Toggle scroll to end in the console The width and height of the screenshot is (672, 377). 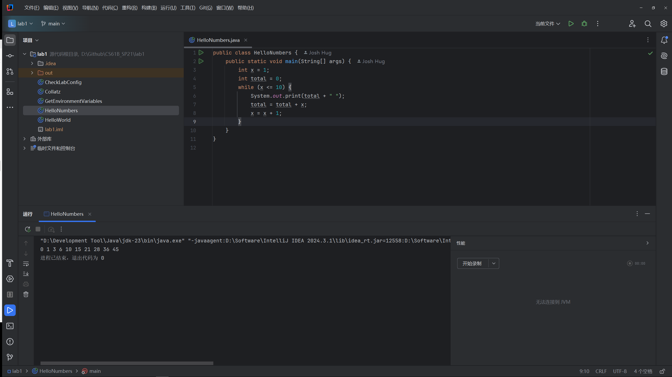26,274
